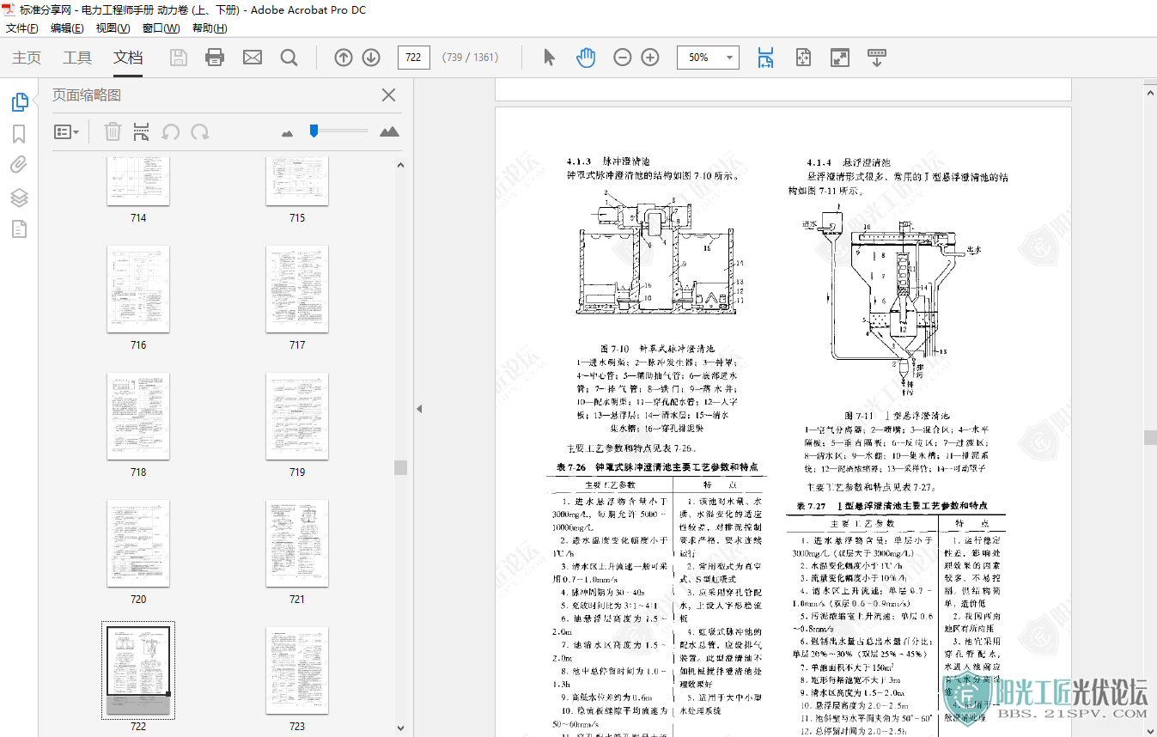
Task: Select page 716 thumbnail
Action: pyautogui.click(x=138, y=289)
